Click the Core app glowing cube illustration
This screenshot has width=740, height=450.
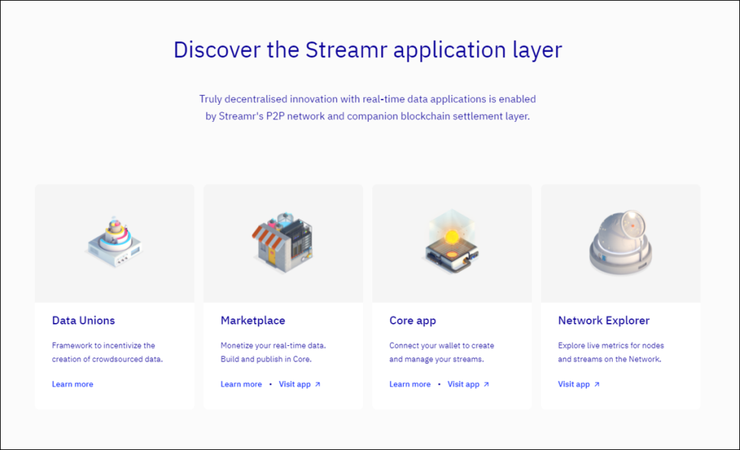pyautogui.click(x=452, y=242)
